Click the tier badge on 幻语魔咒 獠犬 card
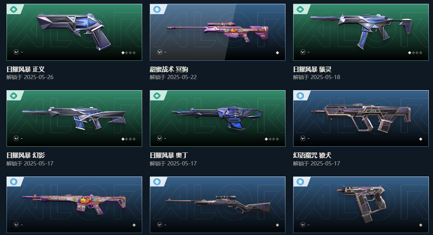433x235 pixels. (300, 96)
